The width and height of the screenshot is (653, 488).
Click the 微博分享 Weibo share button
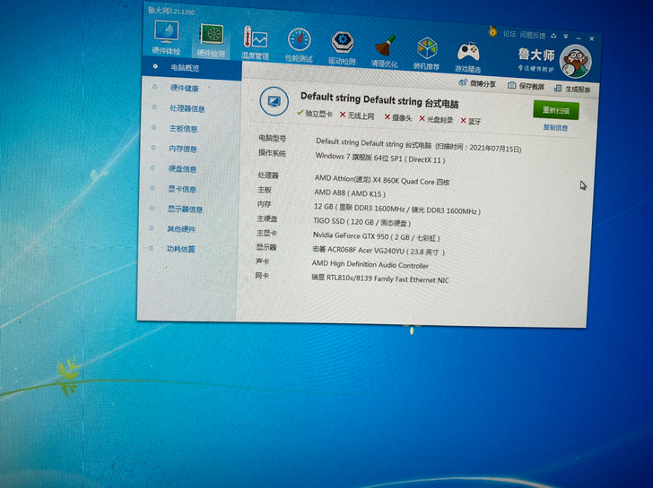pos(477,83)
